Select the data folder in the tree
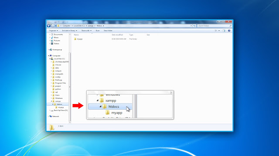279x156 pixels. (x=56, y=68)
